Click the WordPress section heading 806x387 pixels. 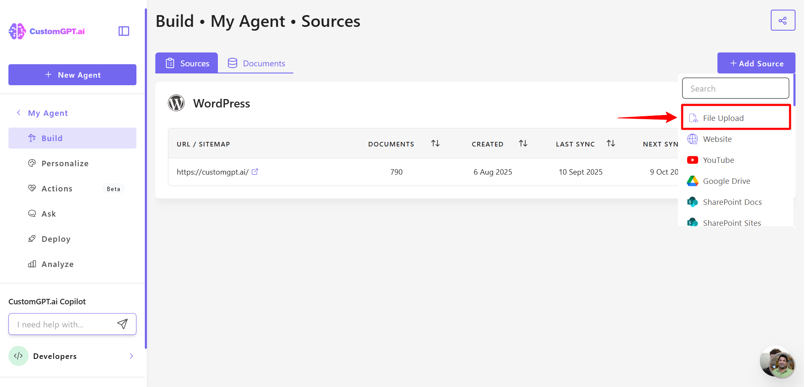click(x=222, y=103)
